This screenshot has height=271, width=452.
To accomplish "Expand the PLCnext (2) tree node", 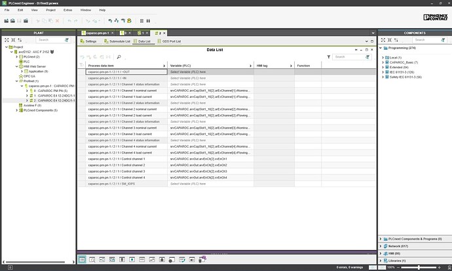I will coord(17,57).
